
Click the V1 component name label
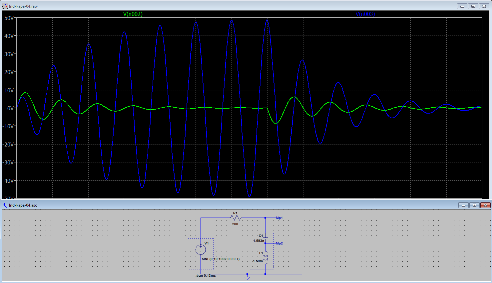pyautogui.click(x=207, y=243)
